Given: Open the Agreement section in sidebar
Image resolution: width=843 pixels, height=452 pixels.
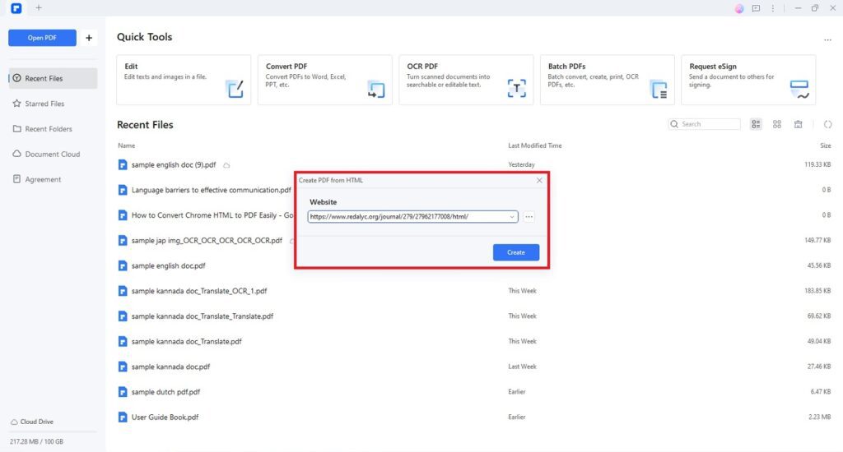Looking at the screenshot, I should (x=43, y=179).
